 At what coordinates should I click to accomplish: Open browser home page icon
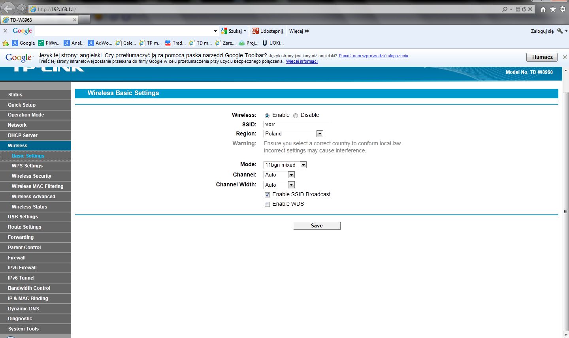coord(543,9)
